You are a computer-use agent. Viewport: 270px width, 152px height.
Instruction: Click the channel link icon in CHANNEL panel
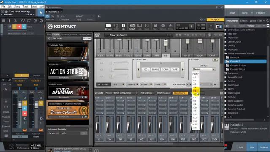(x=215, y=60)
